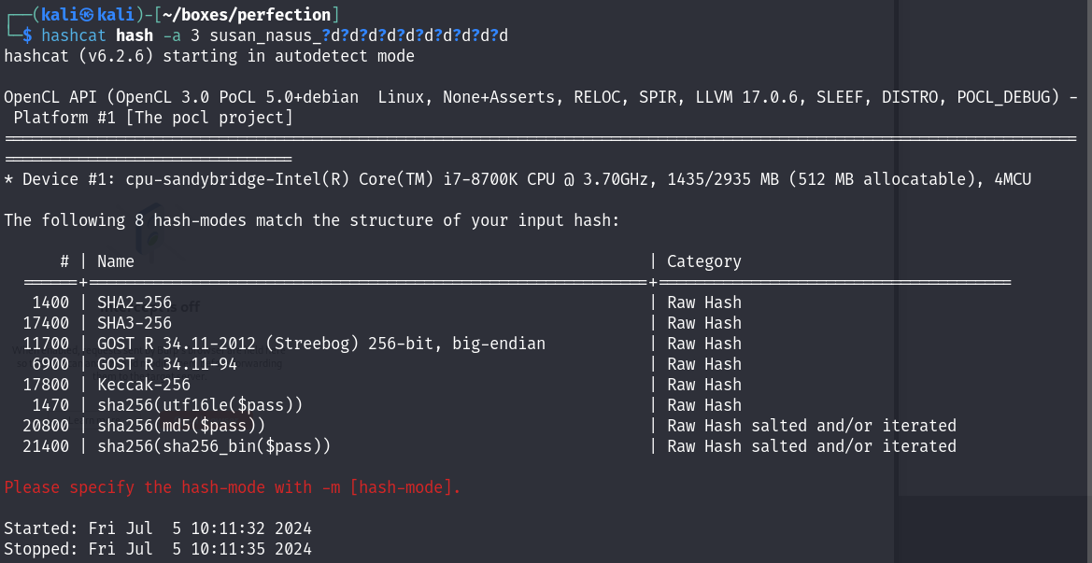
Task: Click the Device #1 cpu-sandybridge line
Action: (x=517, y=179)
